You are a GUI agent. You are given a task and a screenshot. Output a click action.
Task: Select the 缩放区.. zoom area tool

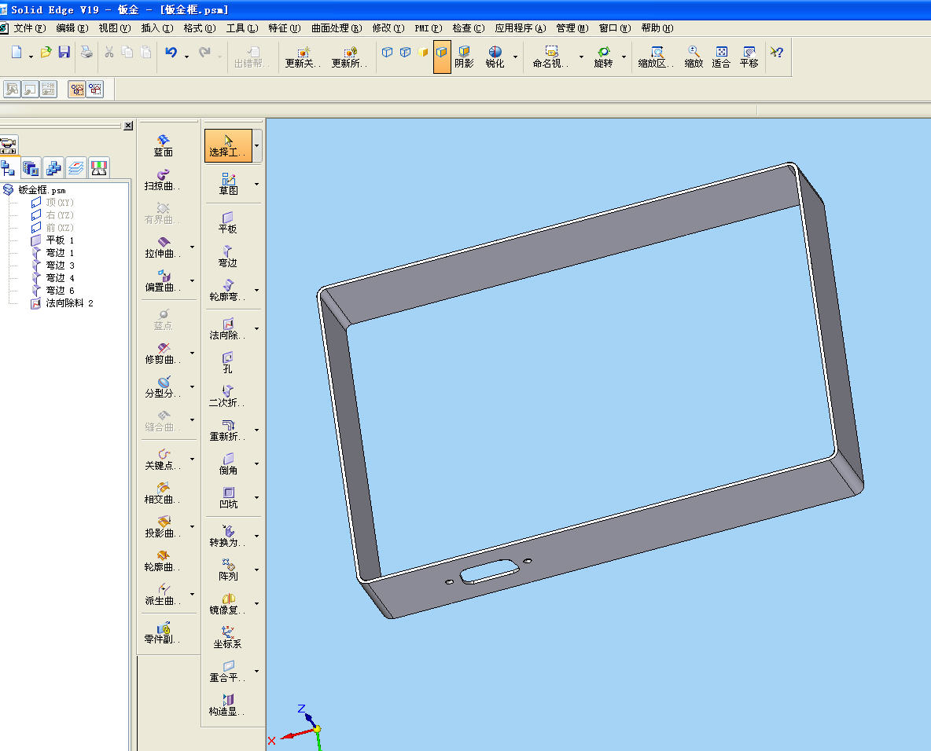point(656,57)
